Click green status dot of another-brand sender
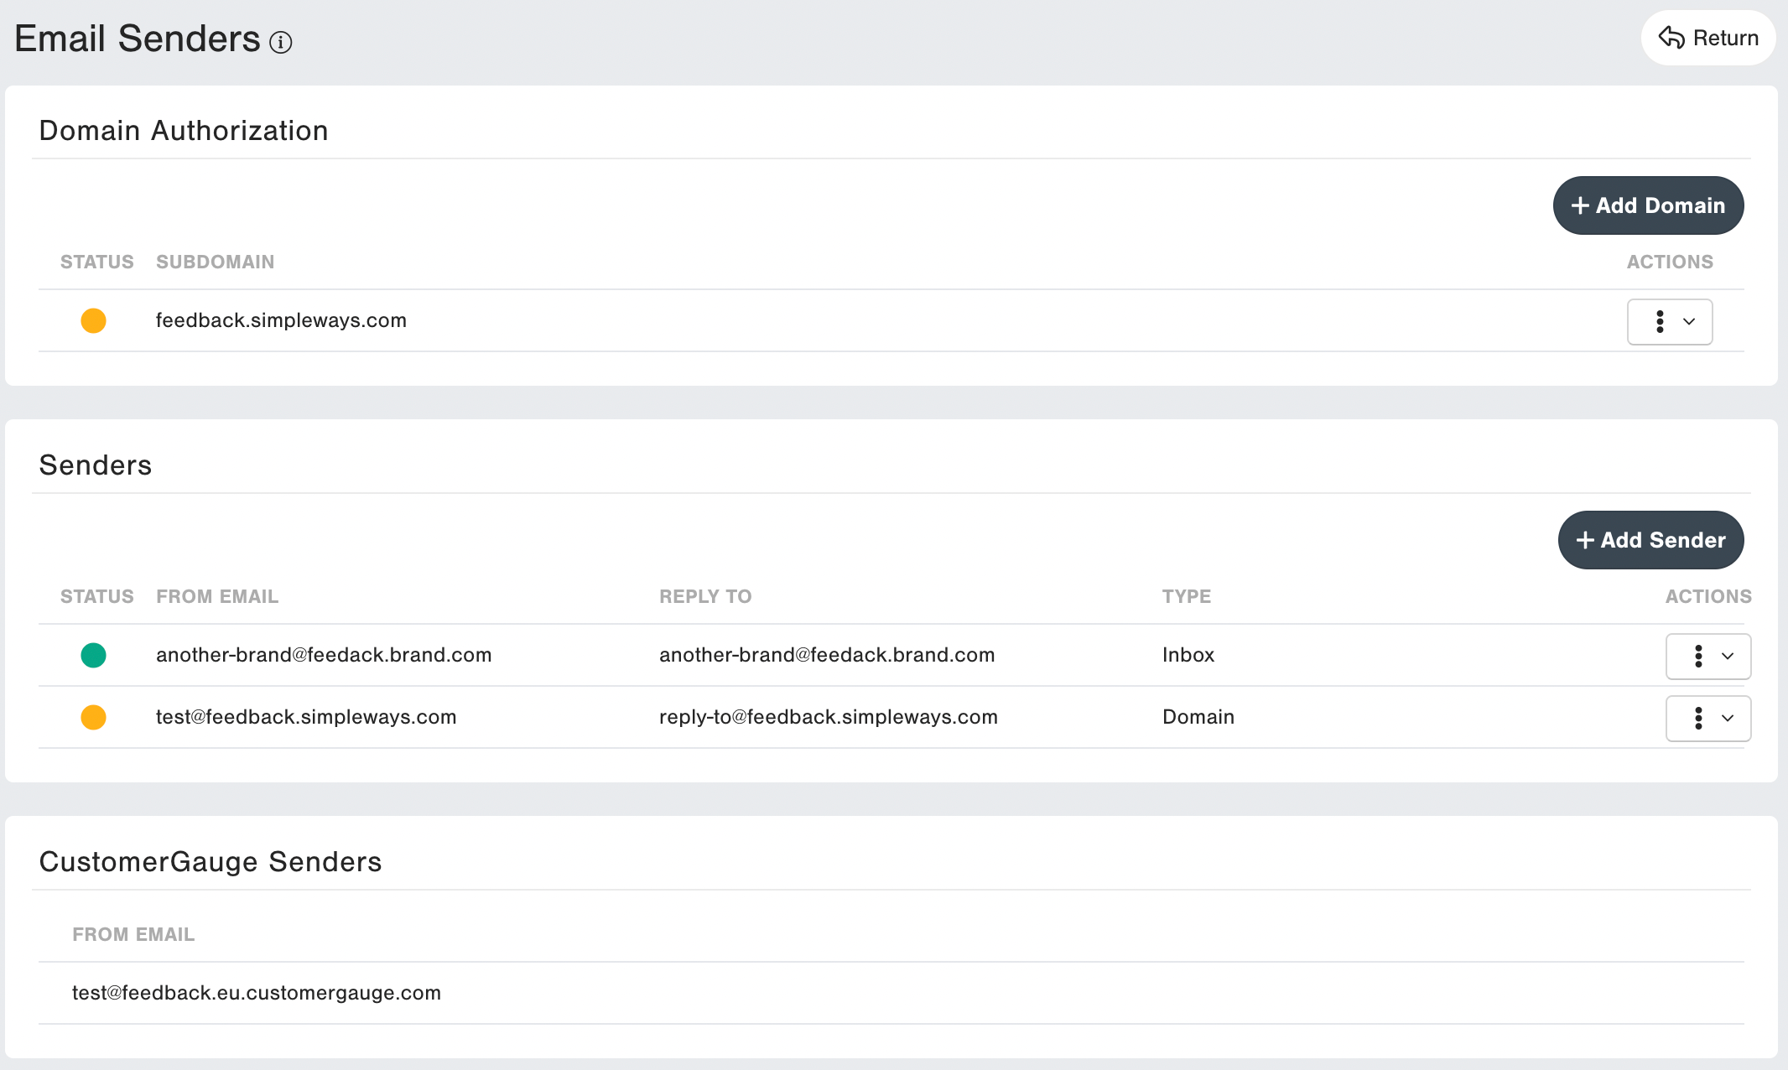This screenshot has width=1788, height=1070. [x=93, y=655]
